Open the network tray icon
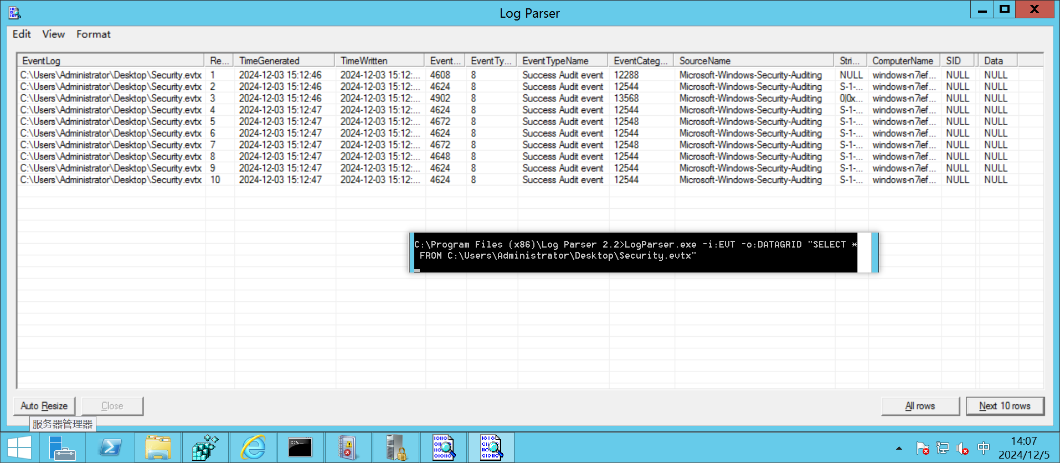 pos(943,448)
